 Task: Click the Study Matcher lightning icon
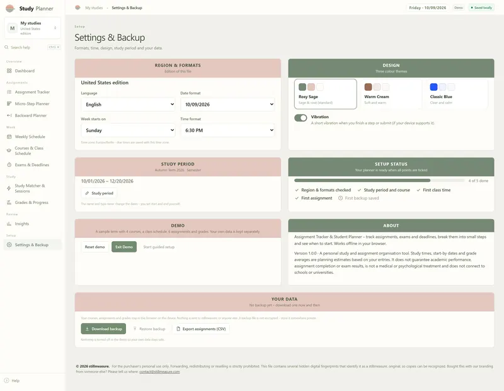9,188
